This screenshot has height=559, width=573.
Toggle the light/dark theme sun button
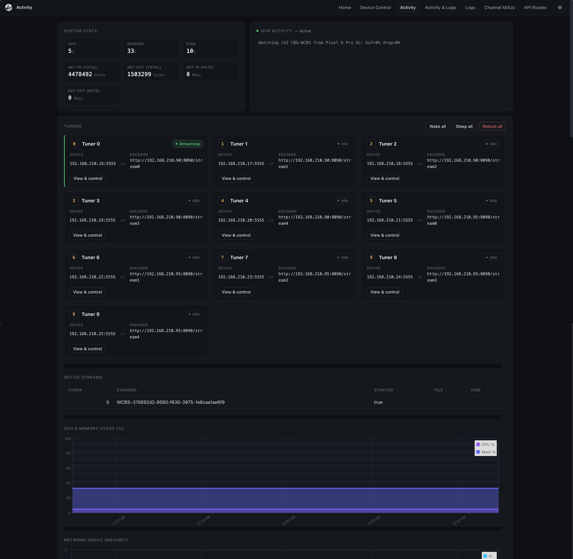coord(560,7)
